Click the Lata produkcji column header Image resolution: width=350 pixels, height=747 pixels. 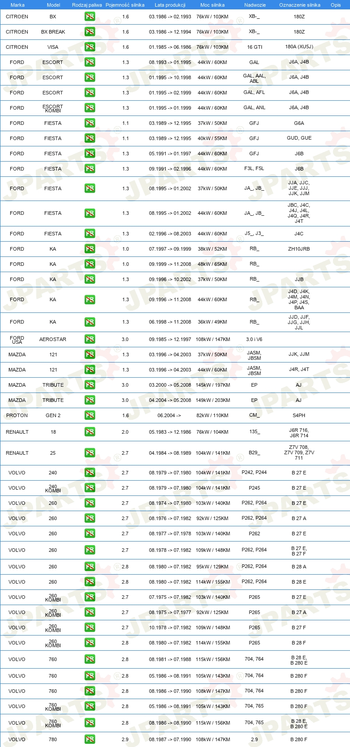pyautogui.click(x=170, y=5)
